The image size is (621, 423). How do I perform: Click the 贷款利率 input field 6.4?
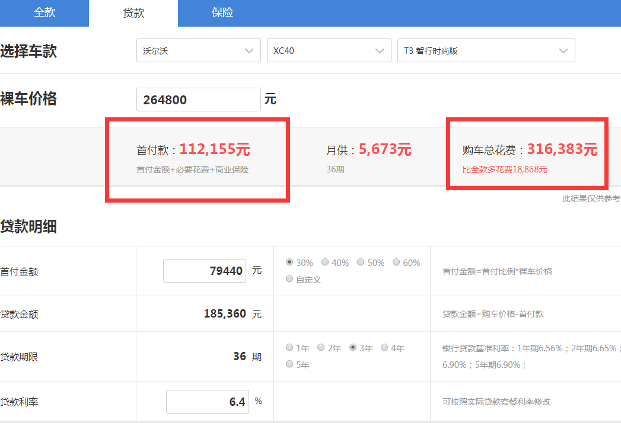click(207, 402)
